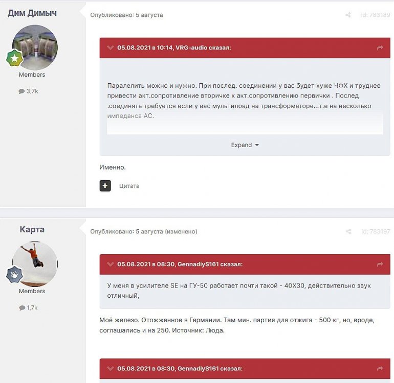Collapse the bottom GennadiyS161 quote chevron
The image size is (394, 383).
110,369
